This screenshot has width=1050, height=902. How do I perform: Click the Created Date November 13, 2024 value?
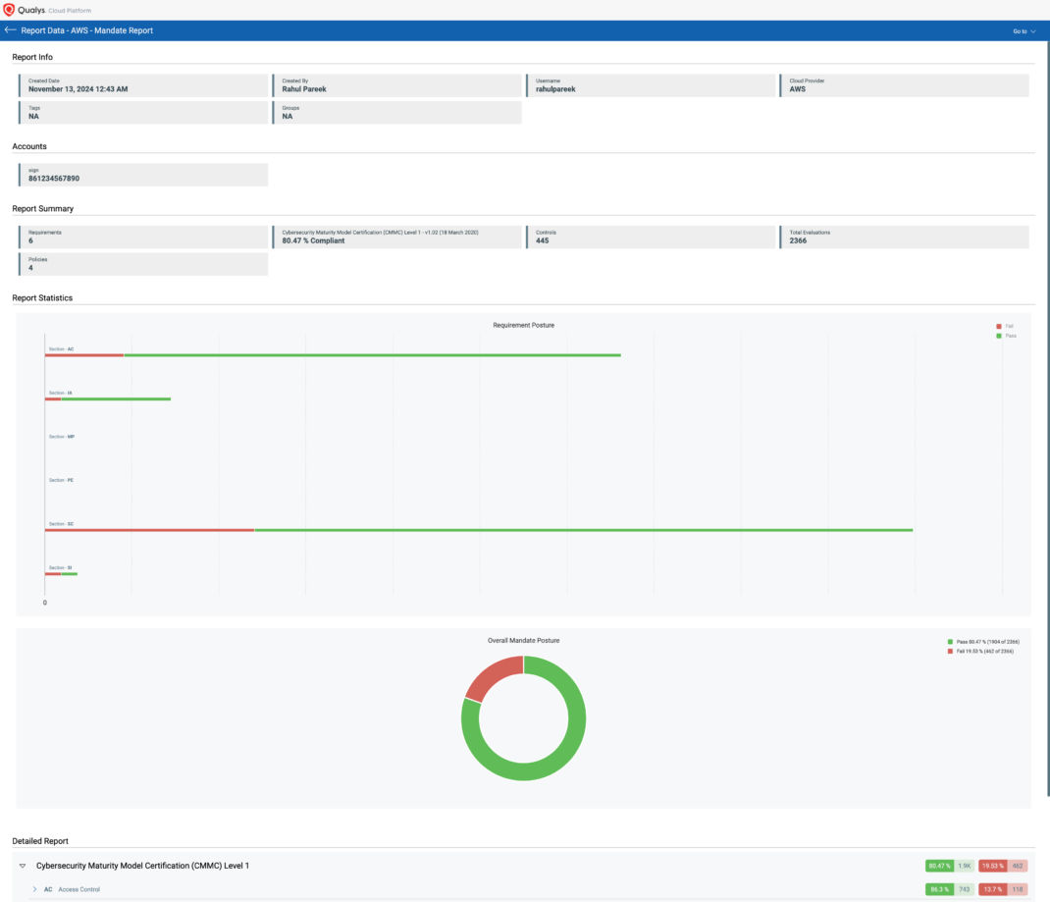coord(78,89)
